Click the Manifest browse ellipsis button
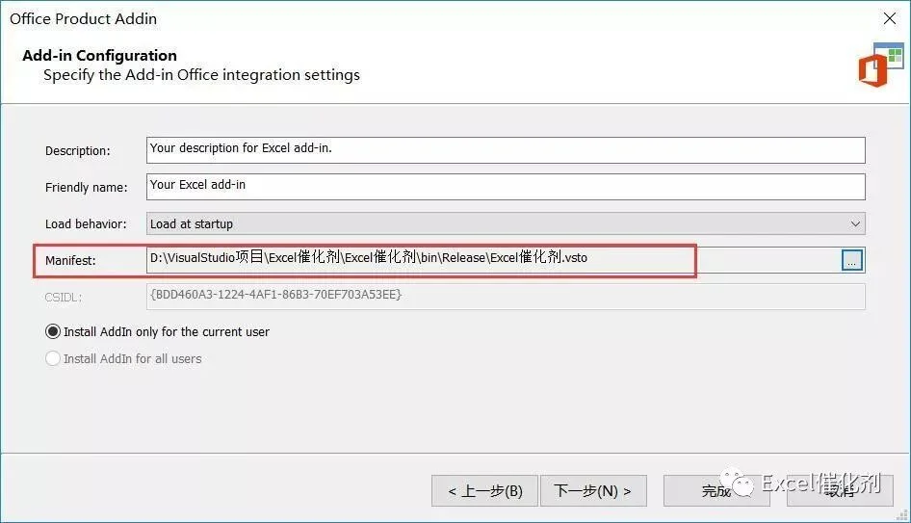This screenshot has height=523, width=911. (851, 260)
